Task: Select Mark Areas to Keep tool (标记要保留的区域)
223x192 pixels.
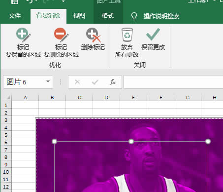Action: click(23, 43)
